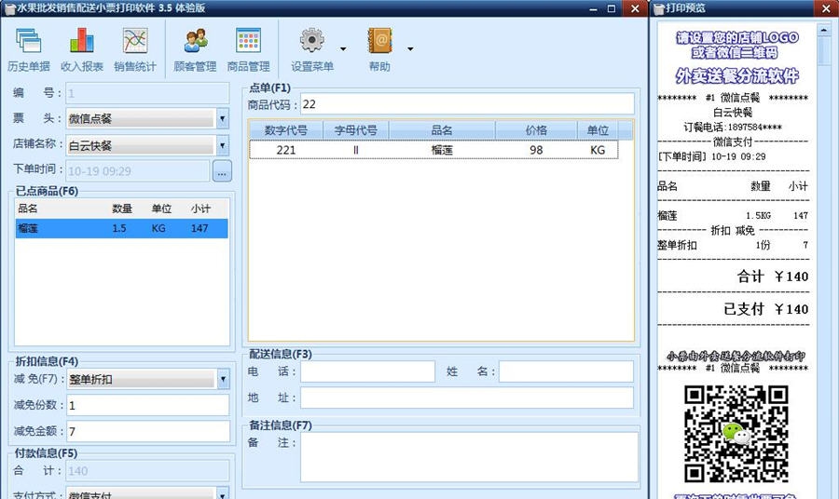Minimize the main software window
The image size is (839, 499).
(594, 8)
